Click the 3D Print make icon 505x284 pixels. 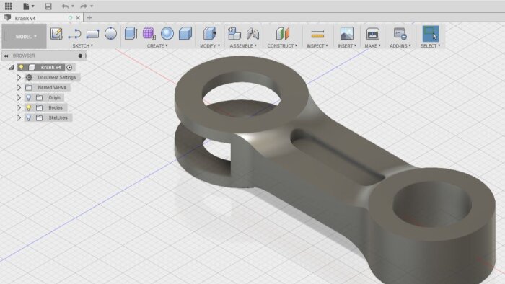click(x=373, y=34)
